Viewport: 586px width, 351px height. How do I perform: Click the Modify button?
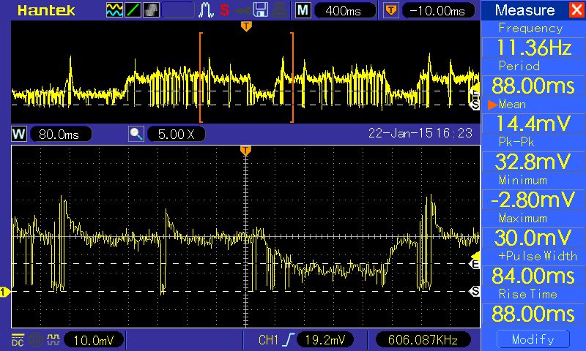(x=533, y=339)
